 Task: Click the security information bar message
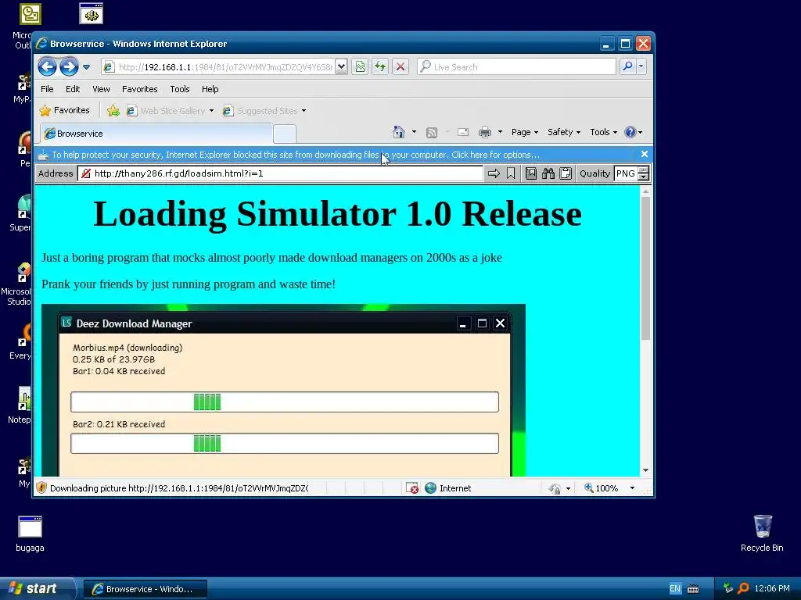tap(295, 155)
